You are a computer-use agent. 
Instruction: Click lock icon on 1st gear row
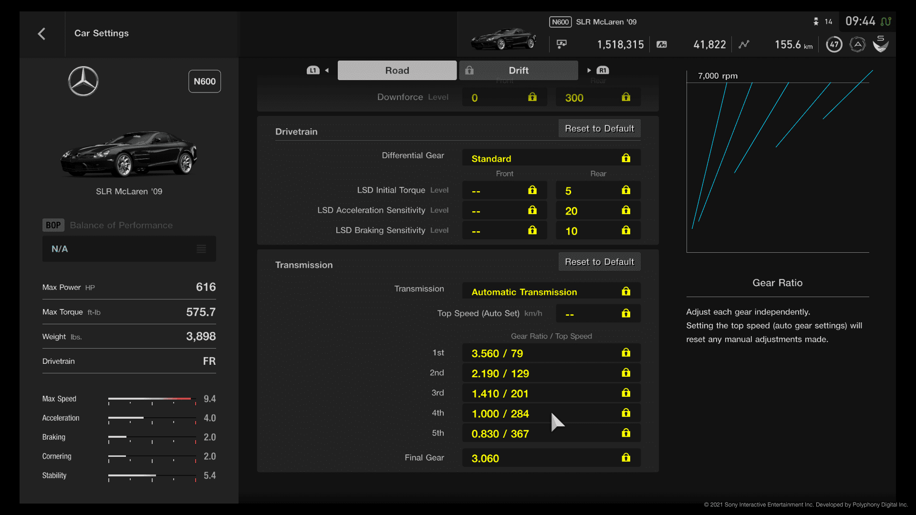[x=626, y=353]
